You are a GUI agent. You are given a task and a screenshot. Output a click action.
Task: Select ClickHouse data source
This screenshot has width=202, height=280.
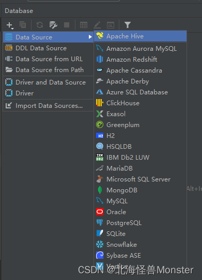point(140,103)
